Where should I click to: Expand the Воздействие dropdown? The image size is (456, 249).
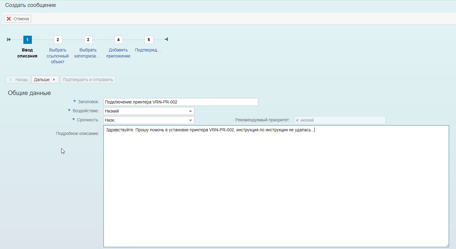pyautogui.click(x=149, y=111)
